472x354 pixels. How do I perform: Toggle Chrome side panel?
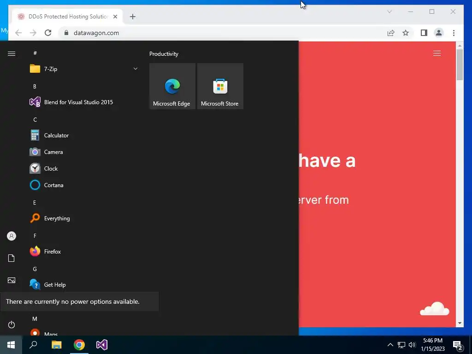tap(424, 33)
